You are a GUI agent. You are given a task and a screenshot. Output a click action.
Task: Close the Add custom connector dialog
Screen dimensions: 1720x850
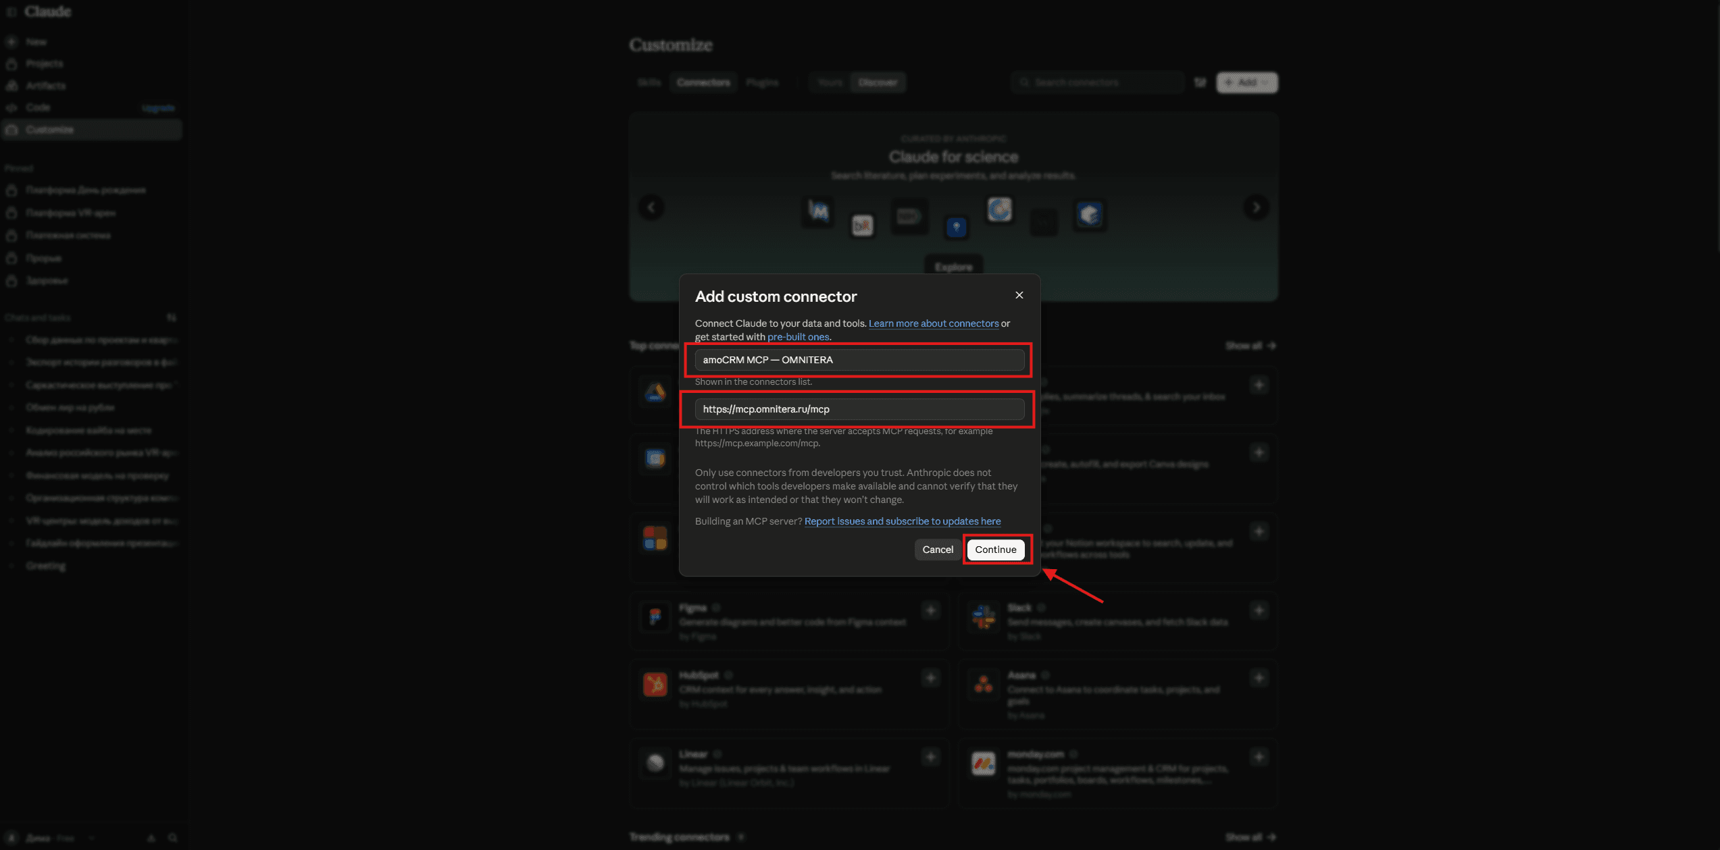pyautogui.click(x=1019, y=295)
